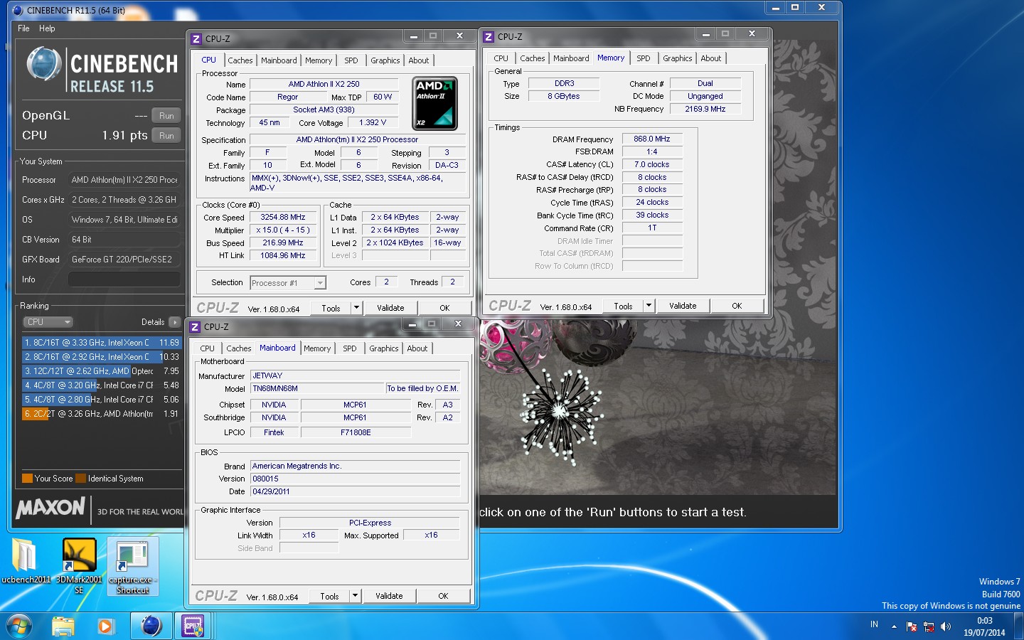Click IN language indicator in taskbar
1024x640 pixels.
tap(874, 624)
